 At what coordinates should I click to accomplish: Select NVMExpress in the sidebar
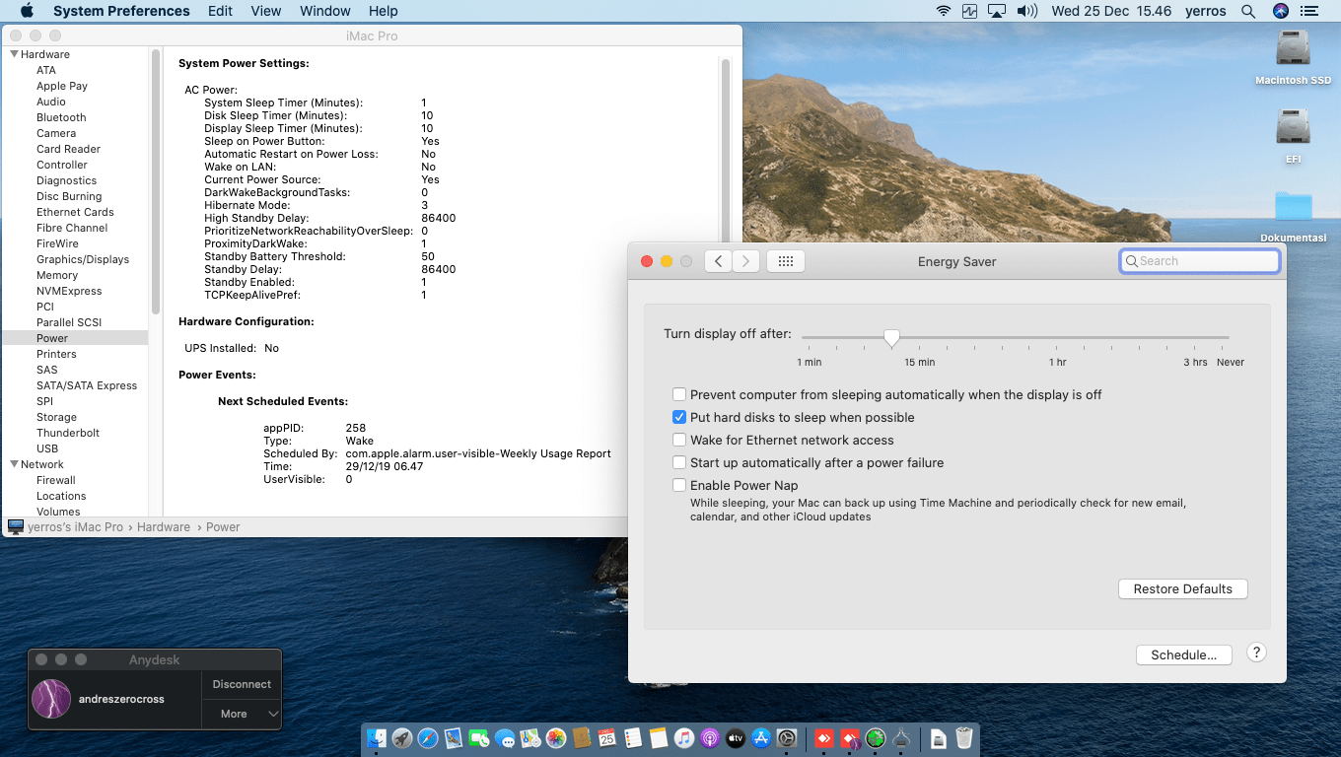pyautogui.click(x=69, y=291)
